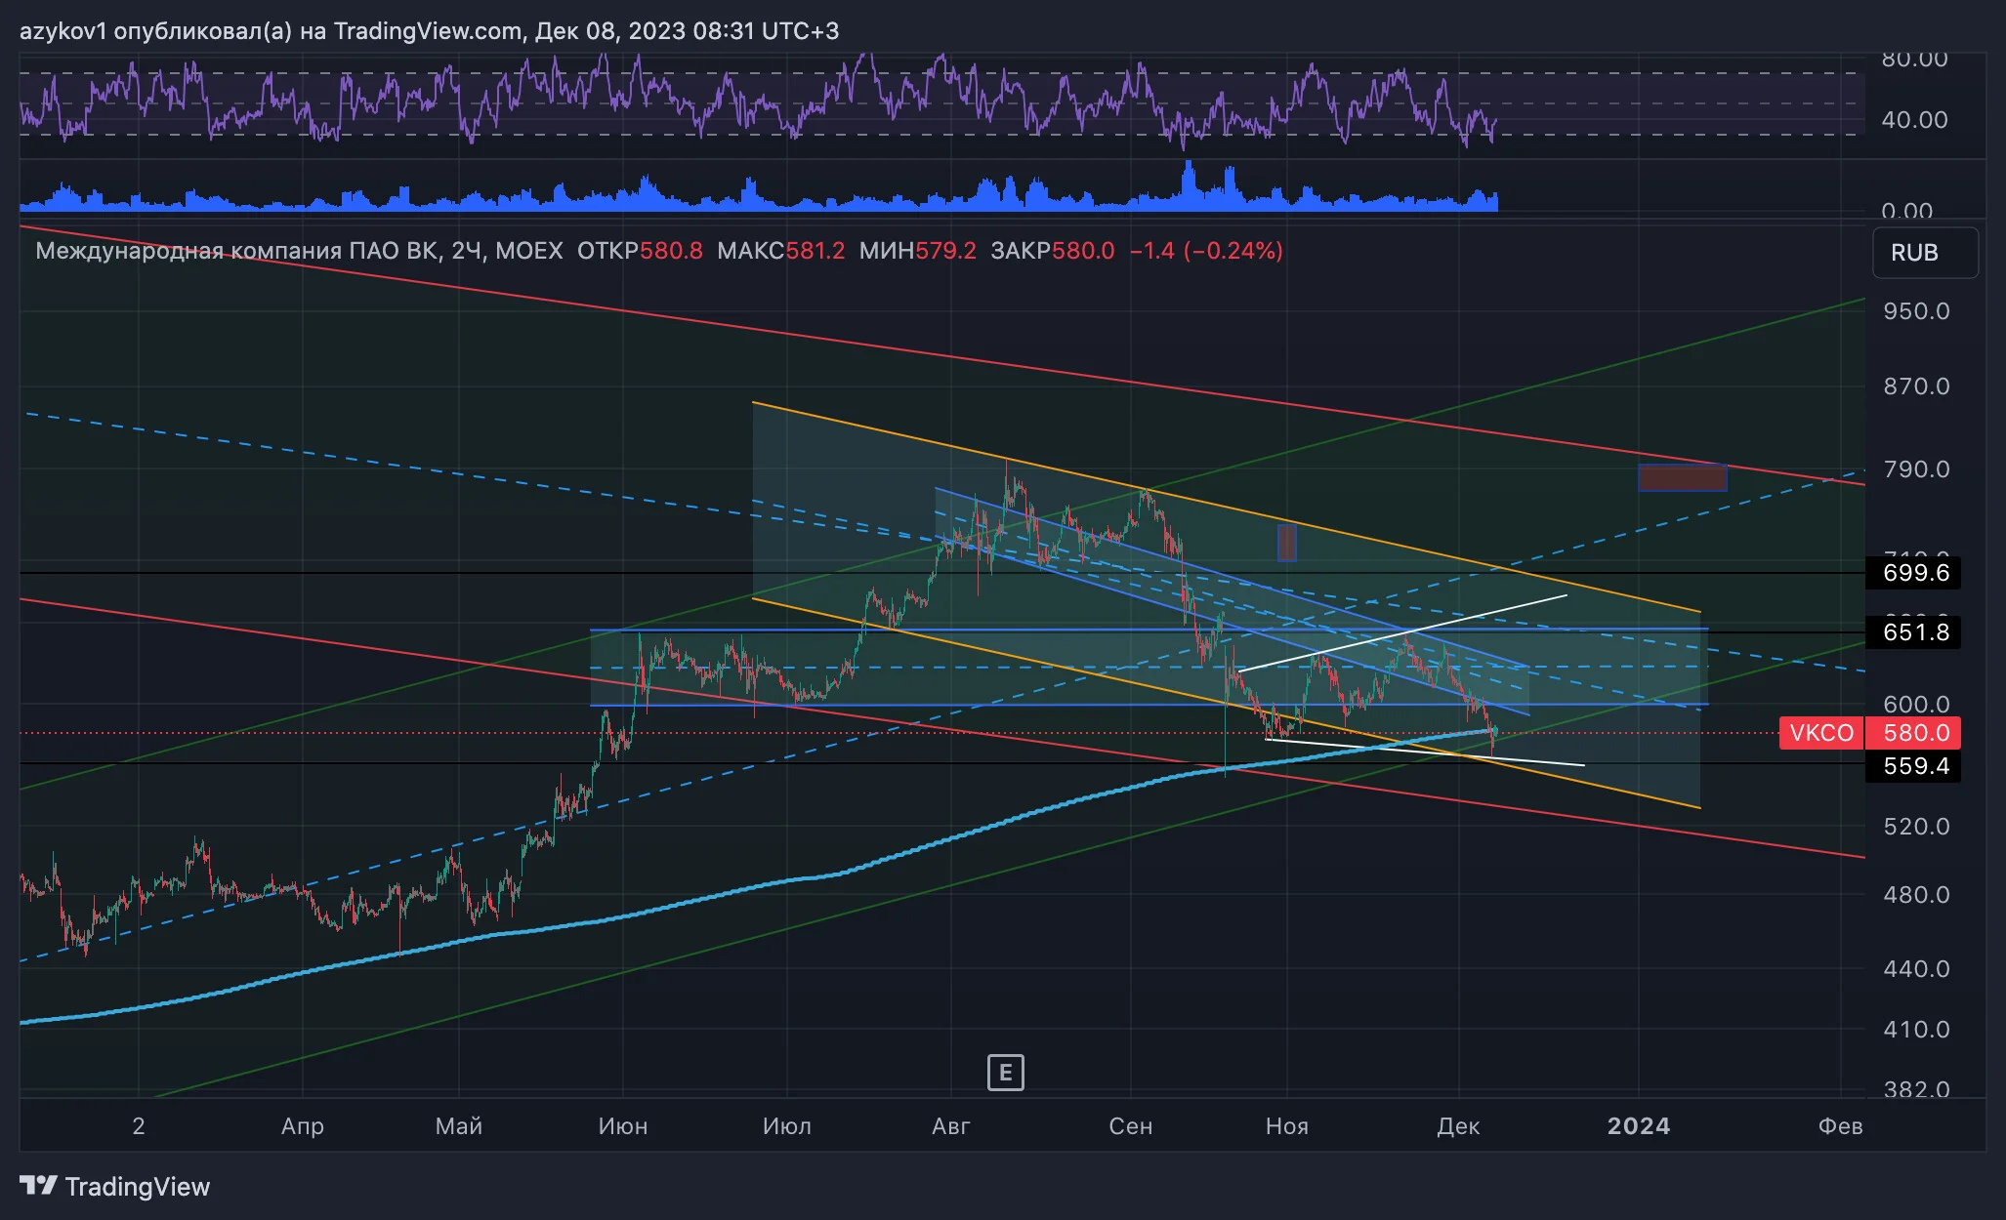This screenshot has width=2006, height=1220.
Task: Click the RUB currency button
Action: point(1925,253)
